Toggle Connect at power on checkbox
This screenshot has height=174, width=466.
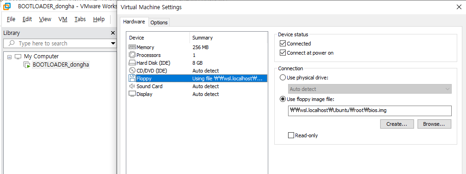point(283,53)
